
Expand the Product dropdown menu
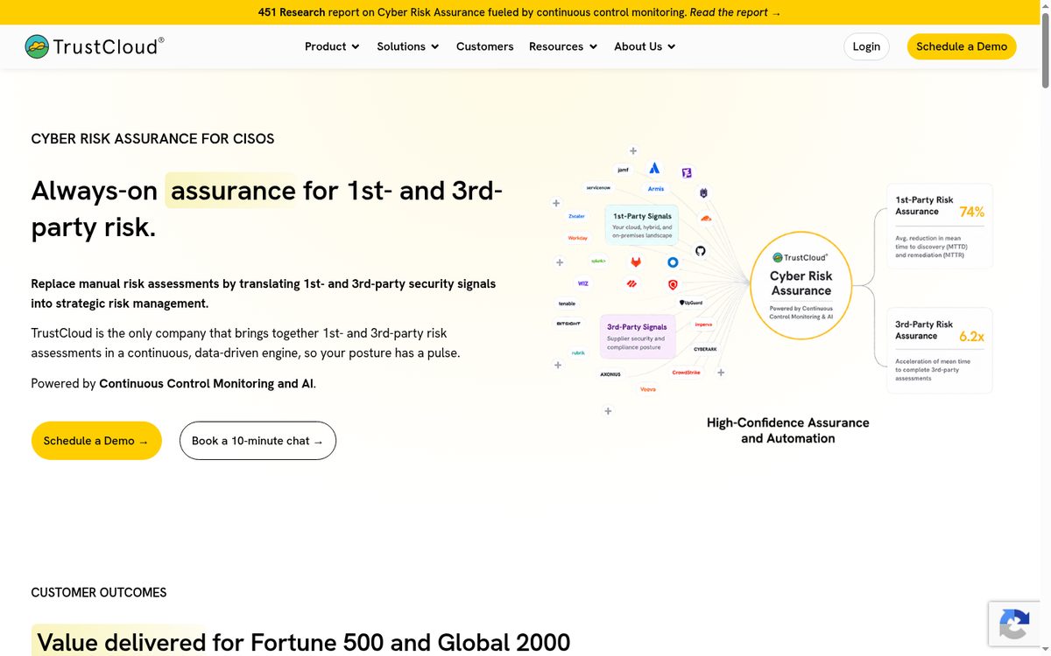332,46
